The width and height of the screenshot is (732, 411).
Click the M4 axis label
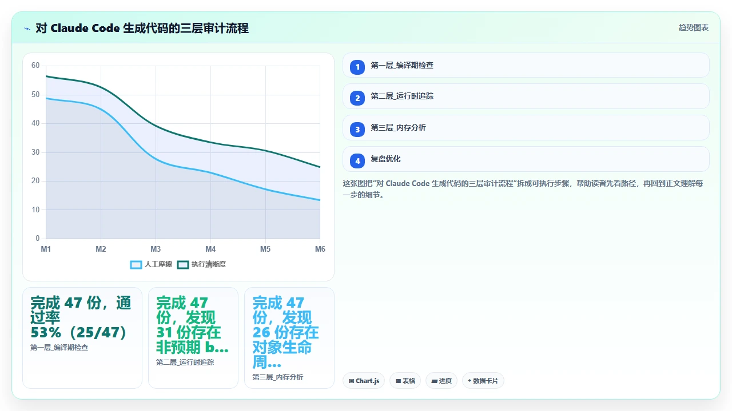(210, 249)
